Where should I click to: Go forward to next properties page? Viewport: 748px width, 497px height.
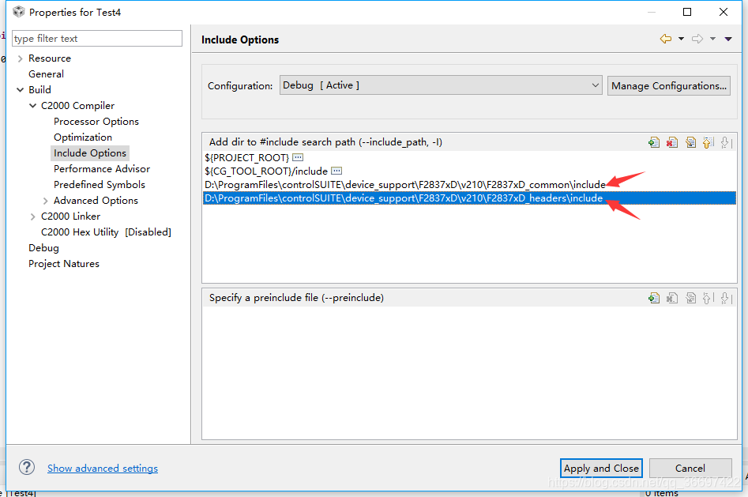coord(697,40)
